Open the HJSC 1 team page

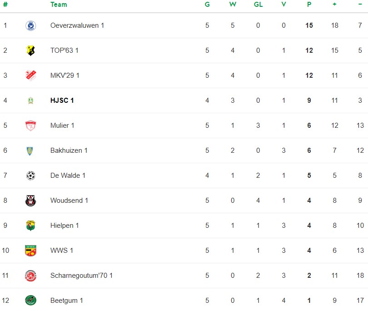pos(62,100)
